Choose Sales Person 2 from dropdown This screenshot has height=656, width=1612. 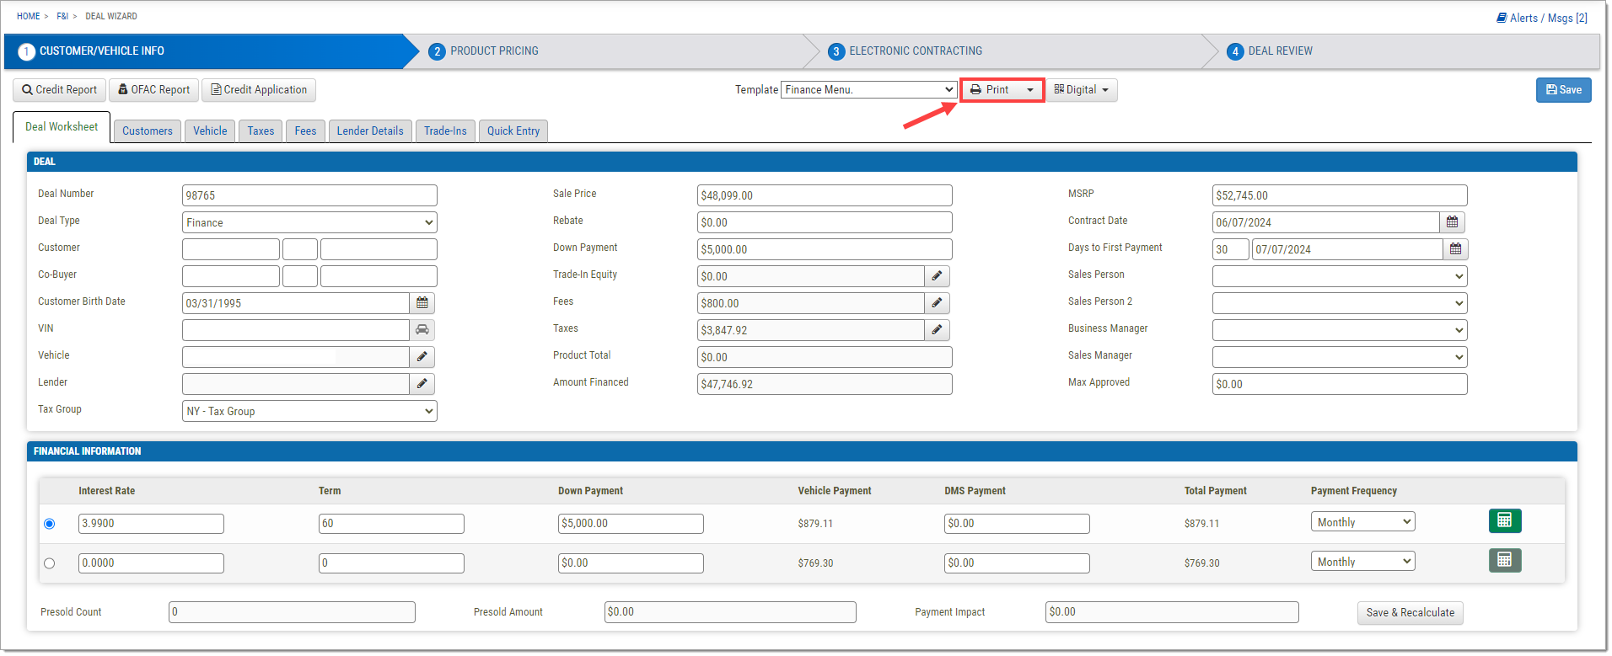point(1340,303)
